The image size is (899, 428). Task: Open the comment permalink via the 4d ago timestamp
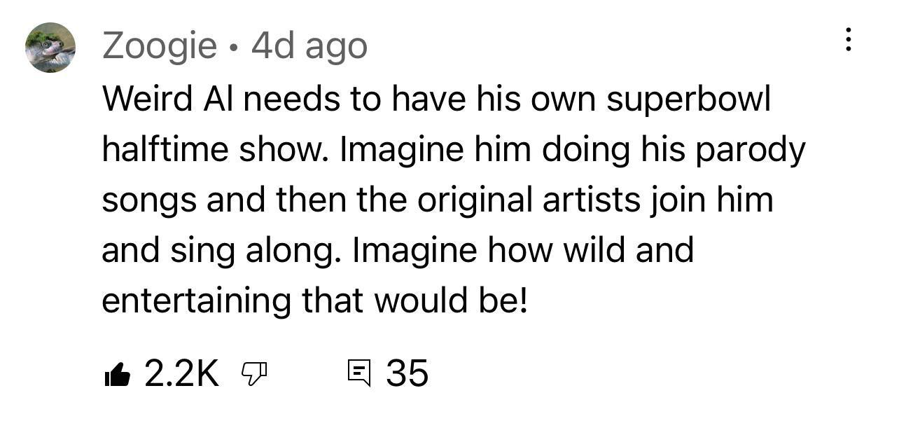point(311,45)
